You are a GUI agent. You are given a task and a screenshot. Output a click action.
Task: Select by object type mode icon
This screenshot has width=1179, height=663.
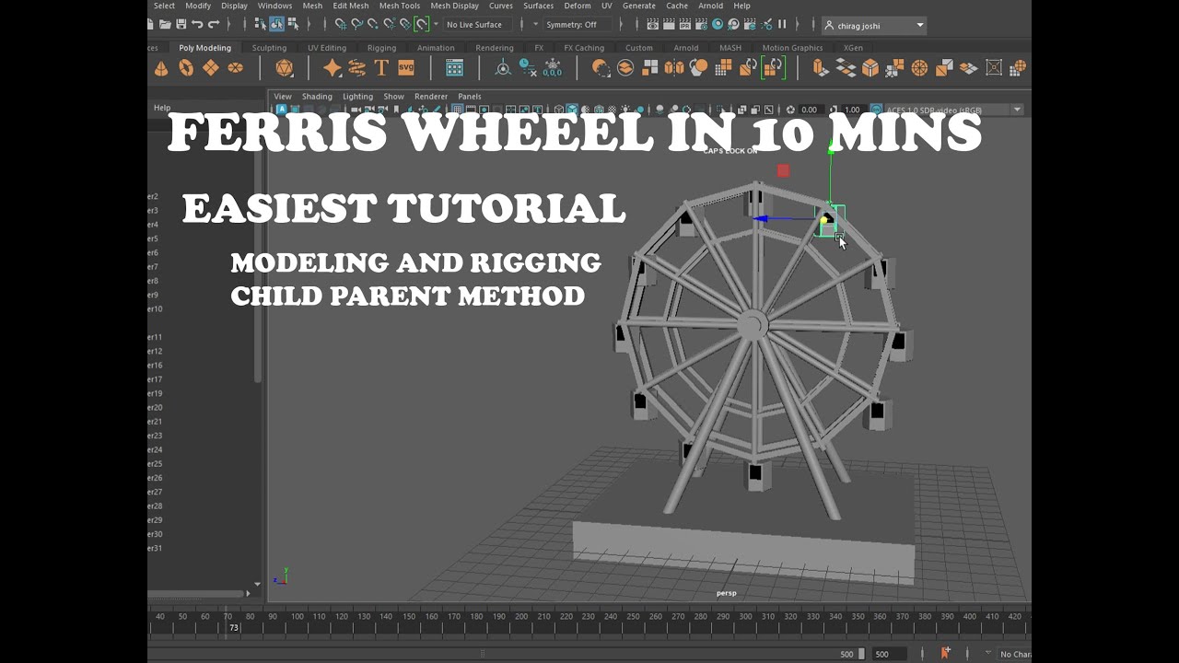tap(276, 25)
